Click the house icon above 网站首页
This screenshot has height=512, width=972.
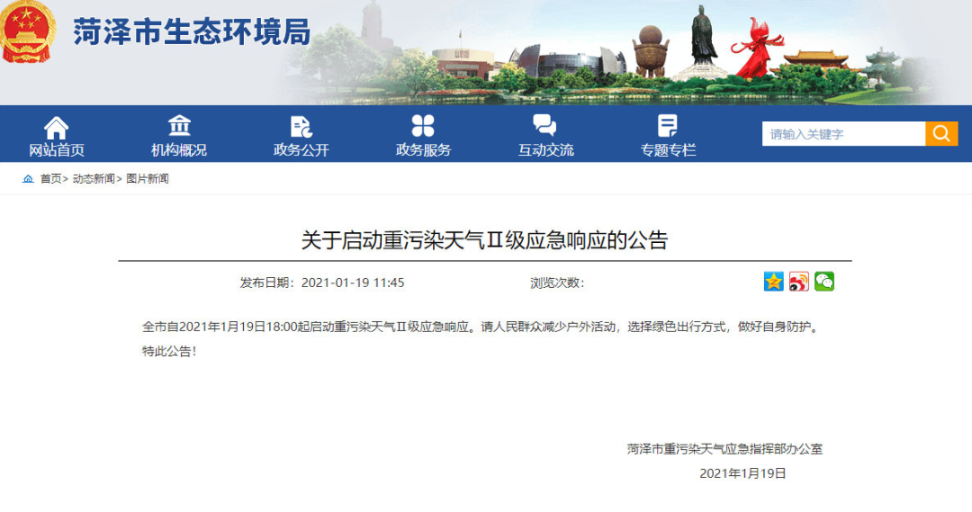tap(57, 127)
